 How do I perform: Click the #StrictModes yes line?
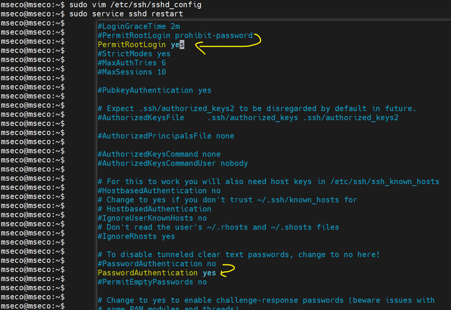tap(134, 54)
